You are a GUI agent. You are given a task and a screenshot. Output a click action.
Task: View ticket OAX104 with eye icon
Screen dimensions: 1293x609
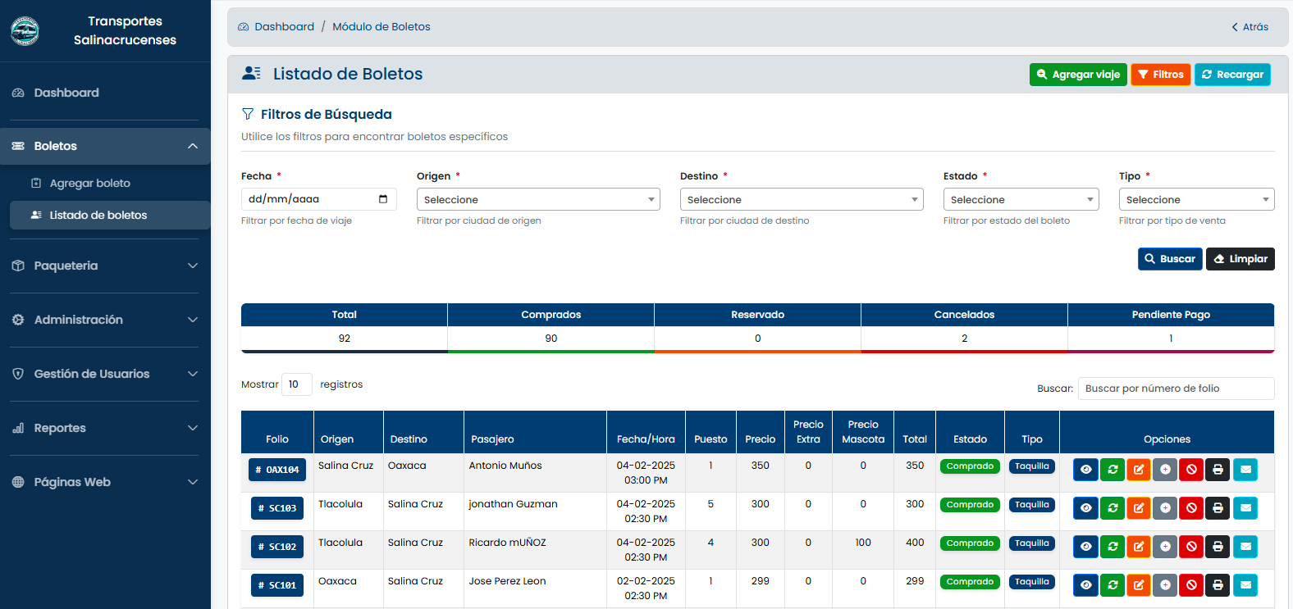coord(1085,470)
